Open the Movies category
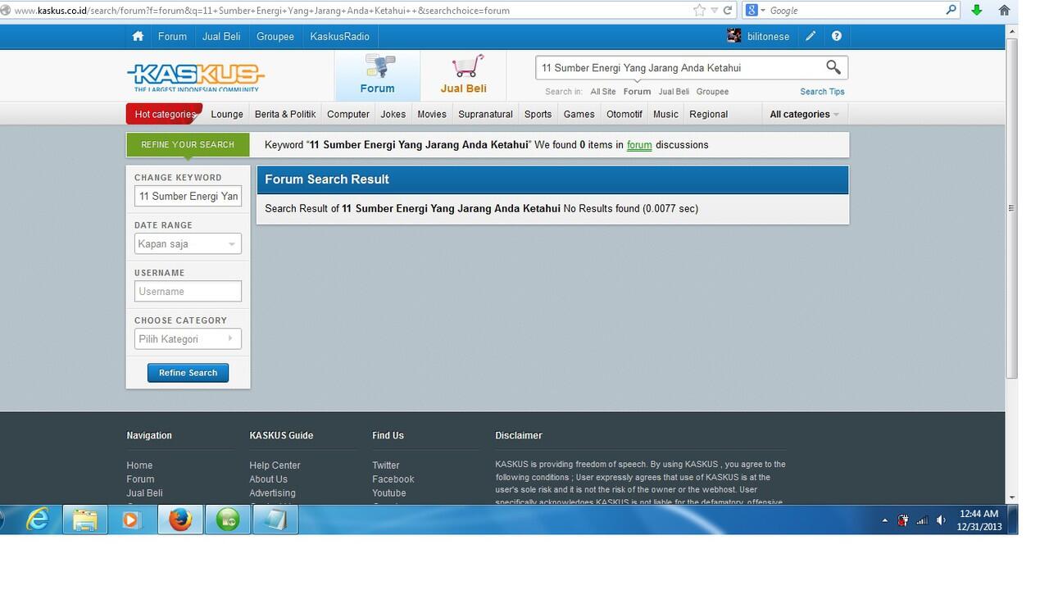 432,114
